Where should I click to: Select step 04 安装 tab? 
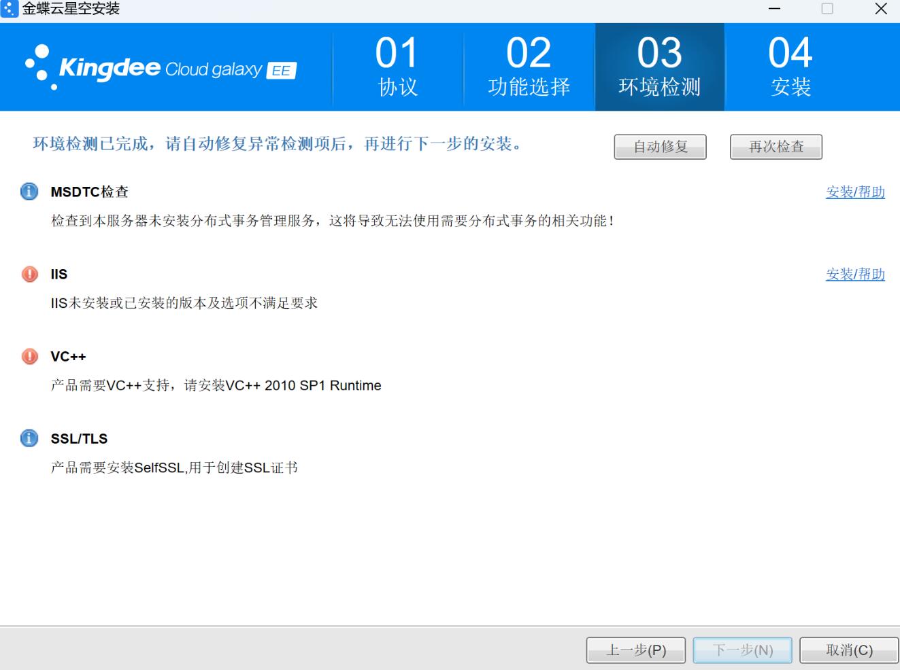pos(790,67)
